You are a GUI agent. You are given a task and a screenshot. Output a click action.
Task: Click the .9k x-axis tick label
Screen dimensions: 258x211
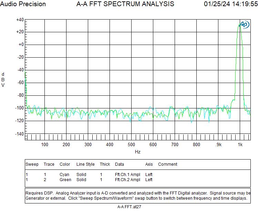218,145
